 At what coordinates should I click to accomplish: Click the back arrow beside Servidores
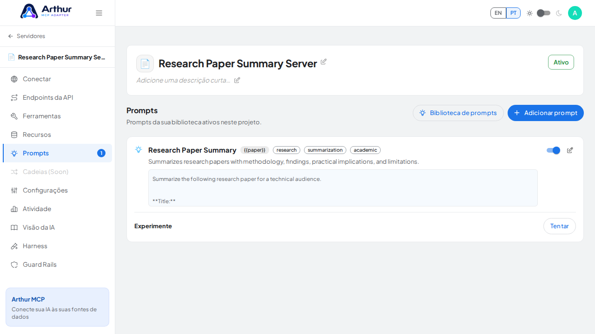11,36
